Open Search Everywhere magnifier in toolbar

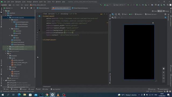point(168,5)
